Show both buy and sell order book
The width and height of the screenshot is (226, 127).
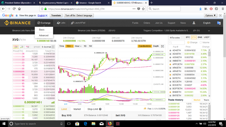coord(16,47)
